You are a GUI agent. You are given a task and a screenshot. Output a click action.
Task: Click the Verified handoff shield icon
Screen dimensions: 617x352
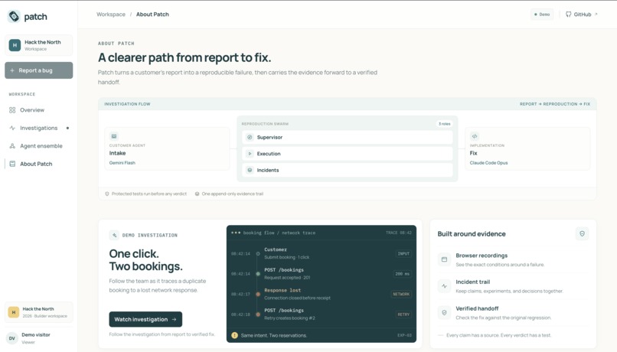tap(444, 313)
